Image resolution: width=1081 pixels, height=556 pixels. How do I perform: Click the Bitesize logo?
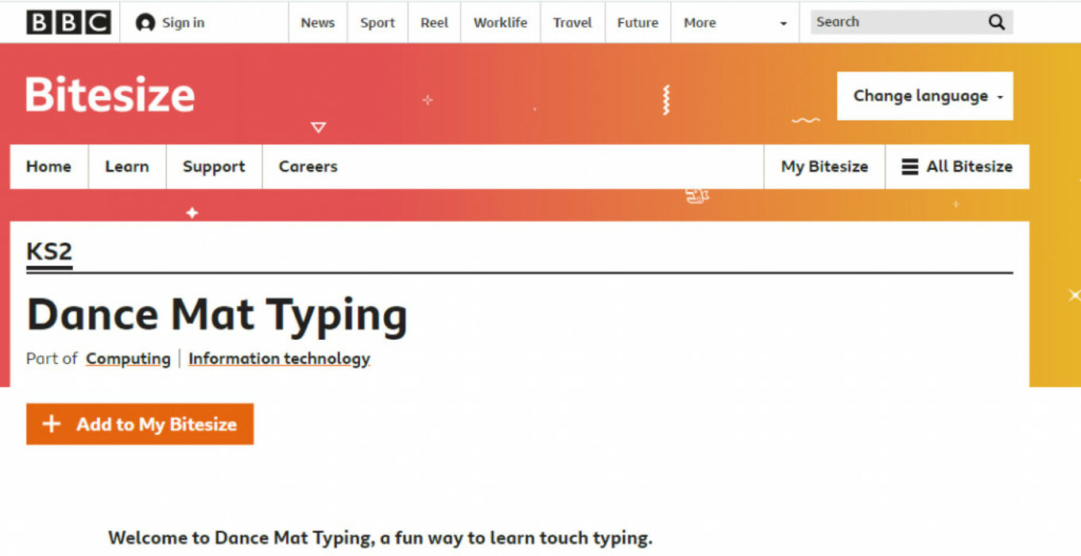(110, 95)
